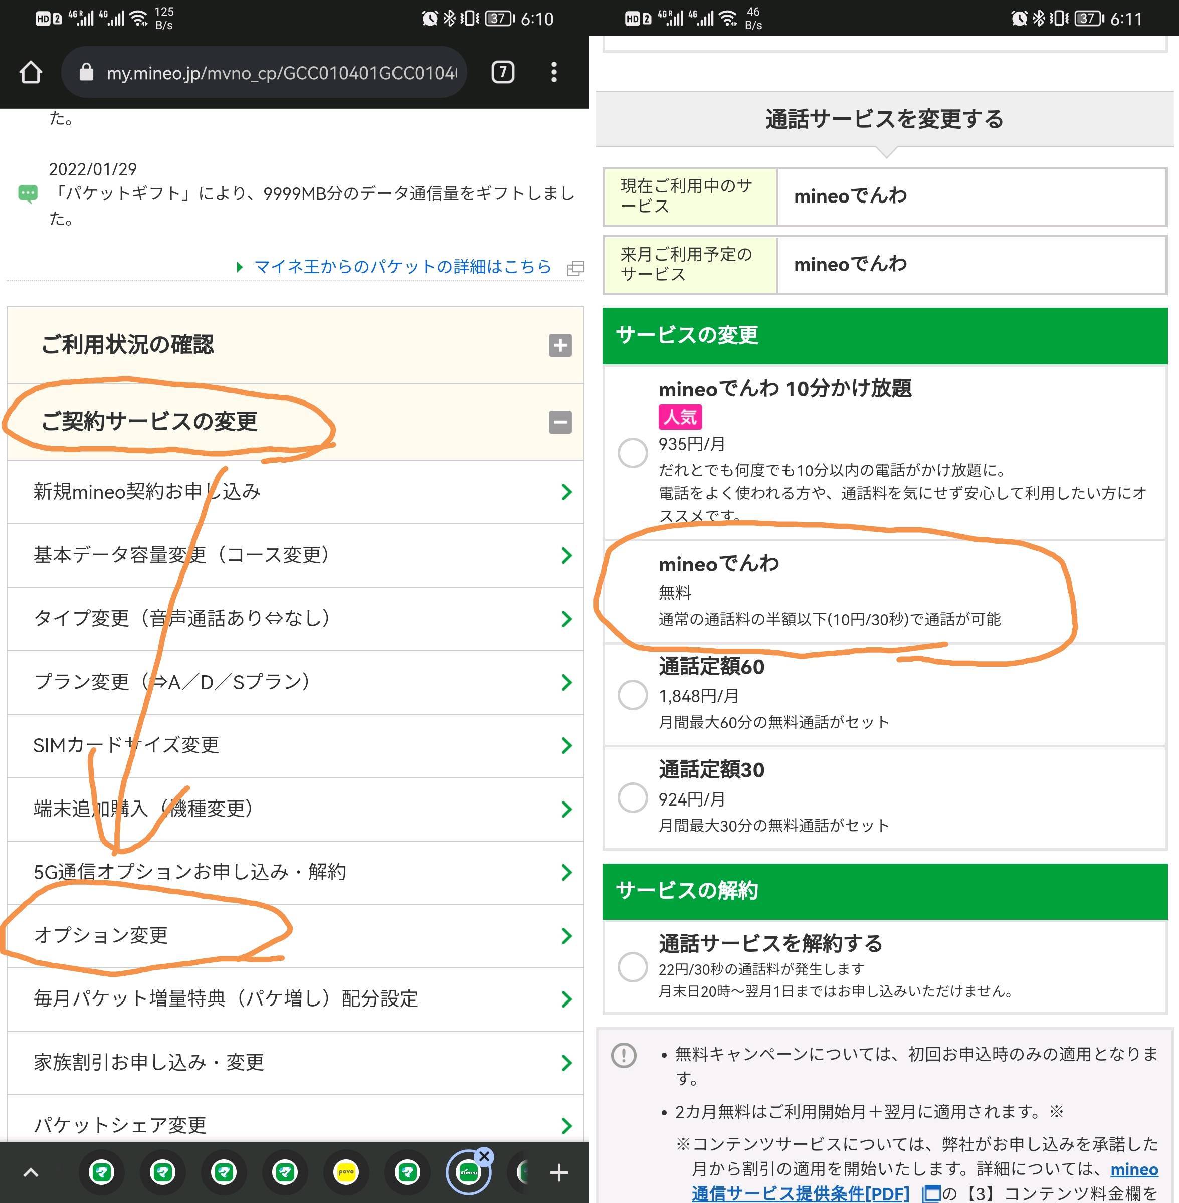Open SIMカードサイズ変更 row chevron

point(566,745)
